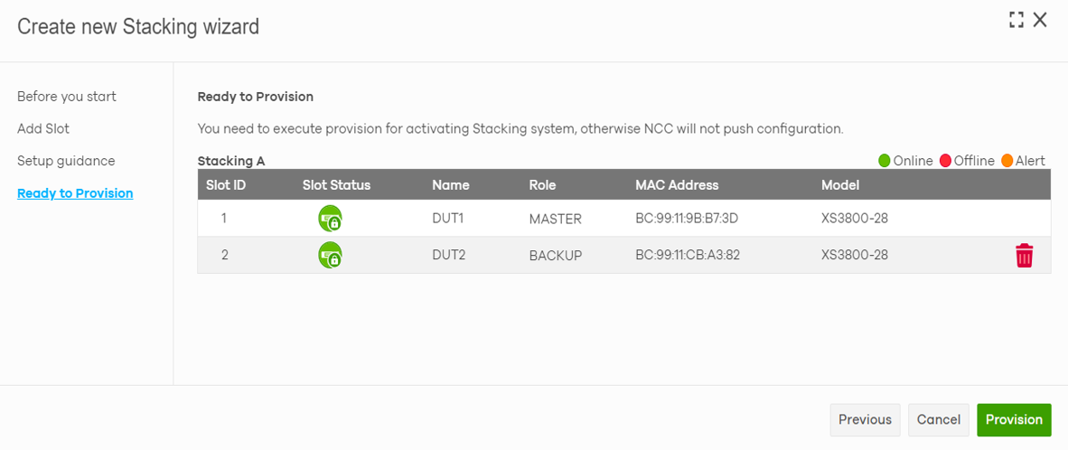Screen dimensions: 1068x450
Task: Click the Slot Status column header
Action: 336,185
